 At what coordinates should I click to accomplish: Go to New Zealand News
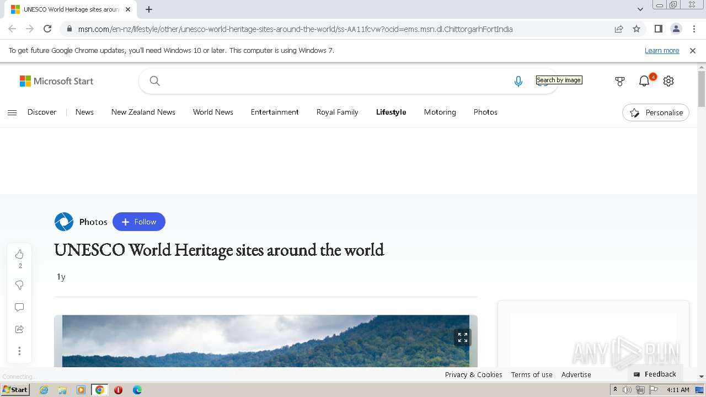coord(143,112)
